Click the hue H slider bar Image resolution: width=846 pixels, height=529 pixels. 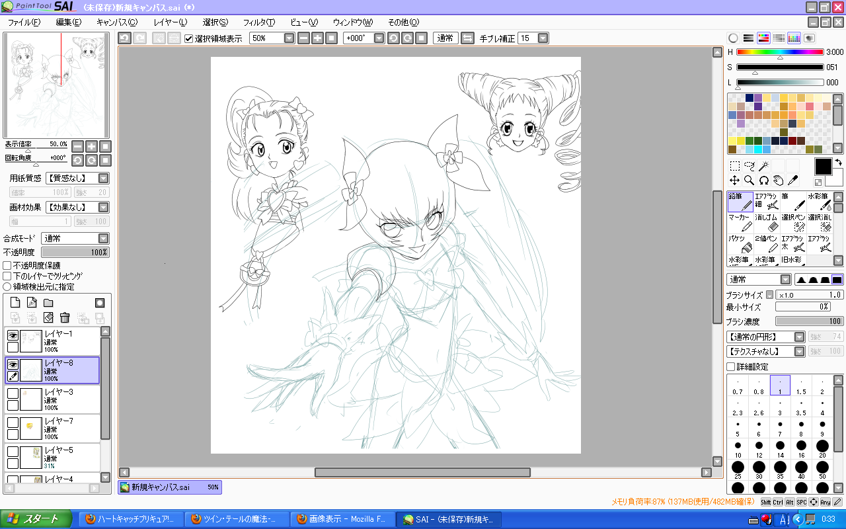780,52
